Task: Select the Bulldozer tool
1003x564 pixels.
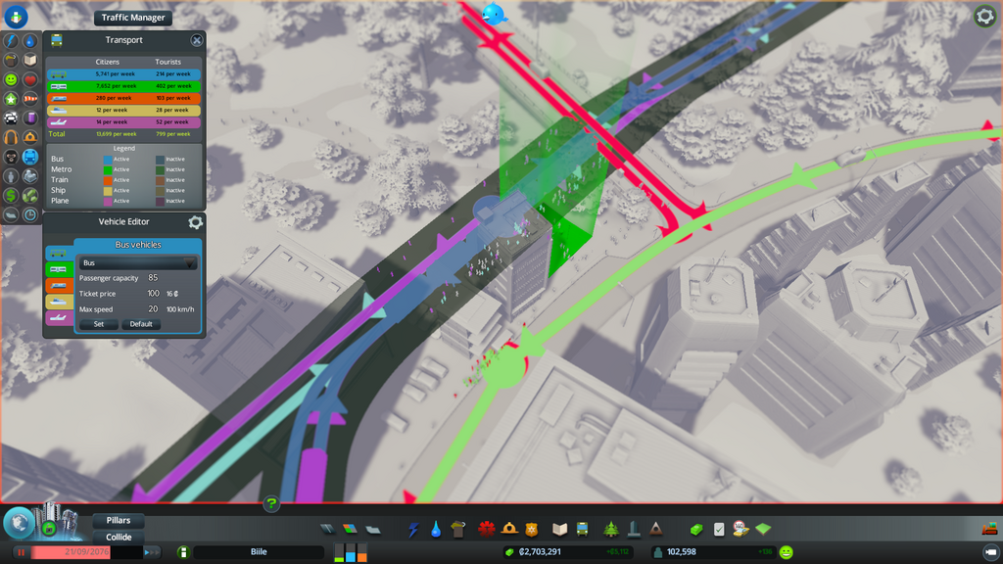Action: click(989, 528)
